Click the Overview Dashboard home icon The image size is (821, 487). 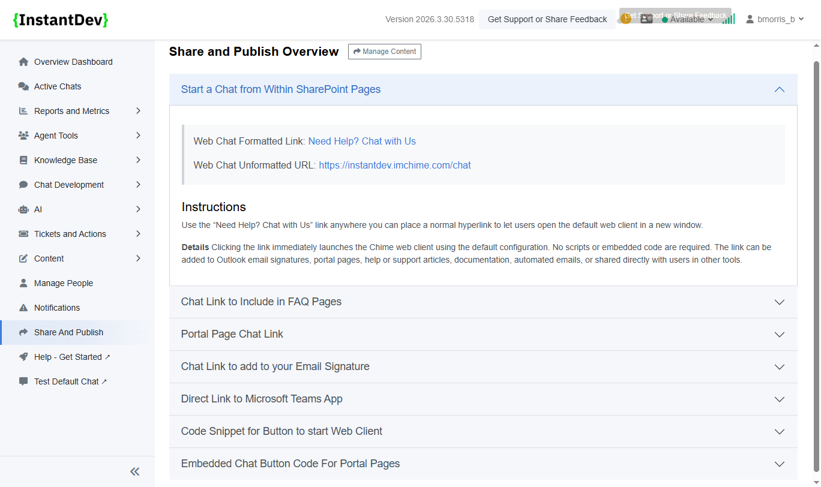[23, 62]
